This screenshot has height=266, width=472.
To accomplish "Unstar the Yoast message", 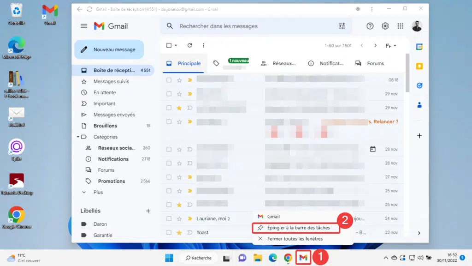I will 179,232.
